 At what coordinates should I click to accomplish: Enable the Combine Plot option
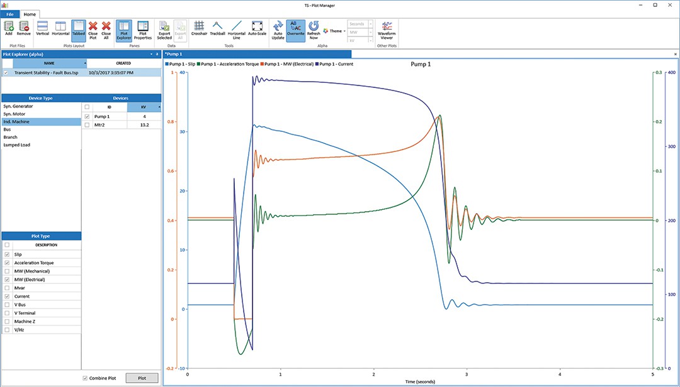pyautogui.click(x=85, y=378)
